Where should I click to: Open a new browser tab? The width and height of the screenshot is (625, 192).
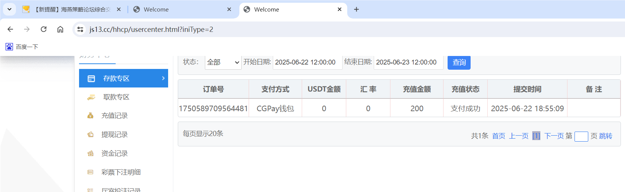point(356,9)
